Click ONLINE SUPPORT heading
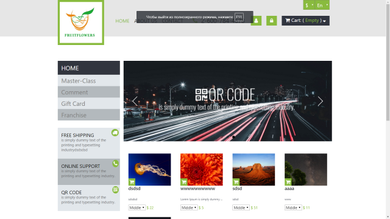This screenshot has width=390, height=219. coord(80,166)
